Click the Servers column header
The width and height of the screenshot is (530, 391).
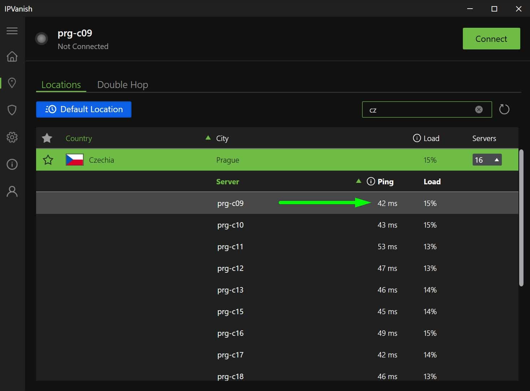click(x=484, y=139)
